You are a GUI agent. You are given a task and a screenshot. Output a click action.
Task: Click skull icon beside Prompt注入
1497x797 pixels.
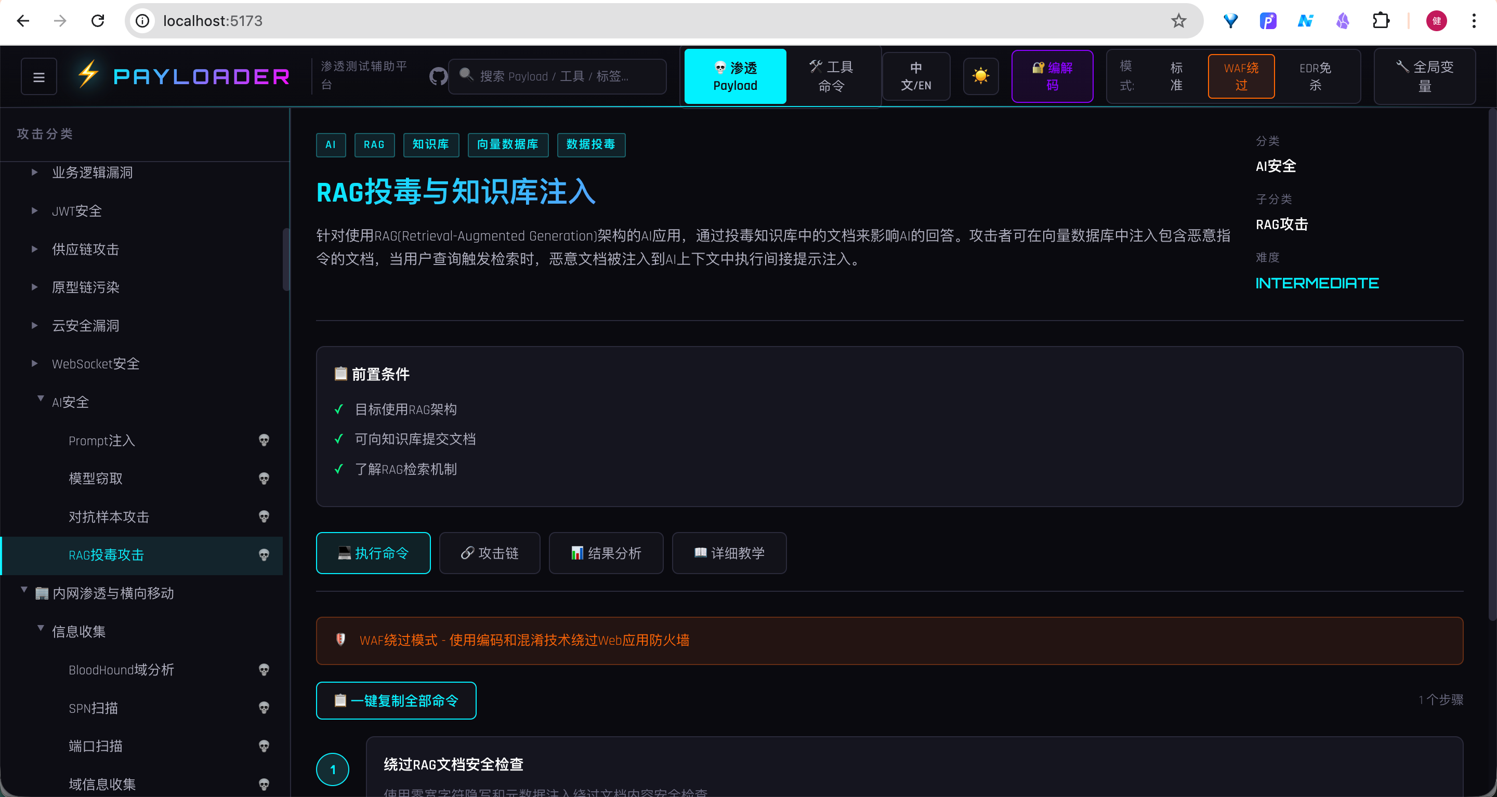264,441
